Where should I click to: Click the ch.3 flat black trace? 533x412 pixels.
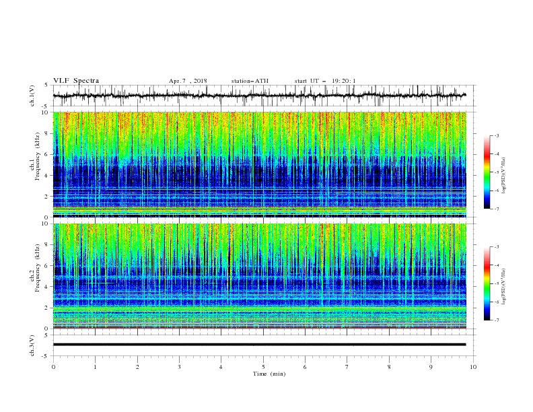tap(260, 345)
